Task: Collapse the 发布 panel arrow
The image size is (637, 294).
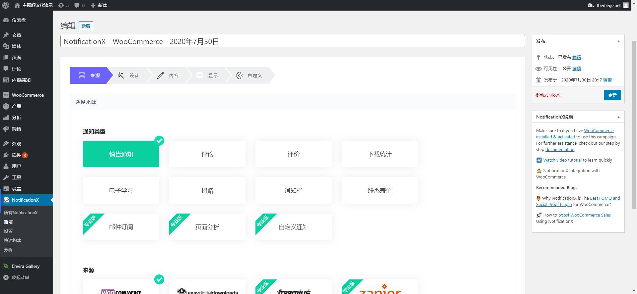Action: [x=618, y=41]
